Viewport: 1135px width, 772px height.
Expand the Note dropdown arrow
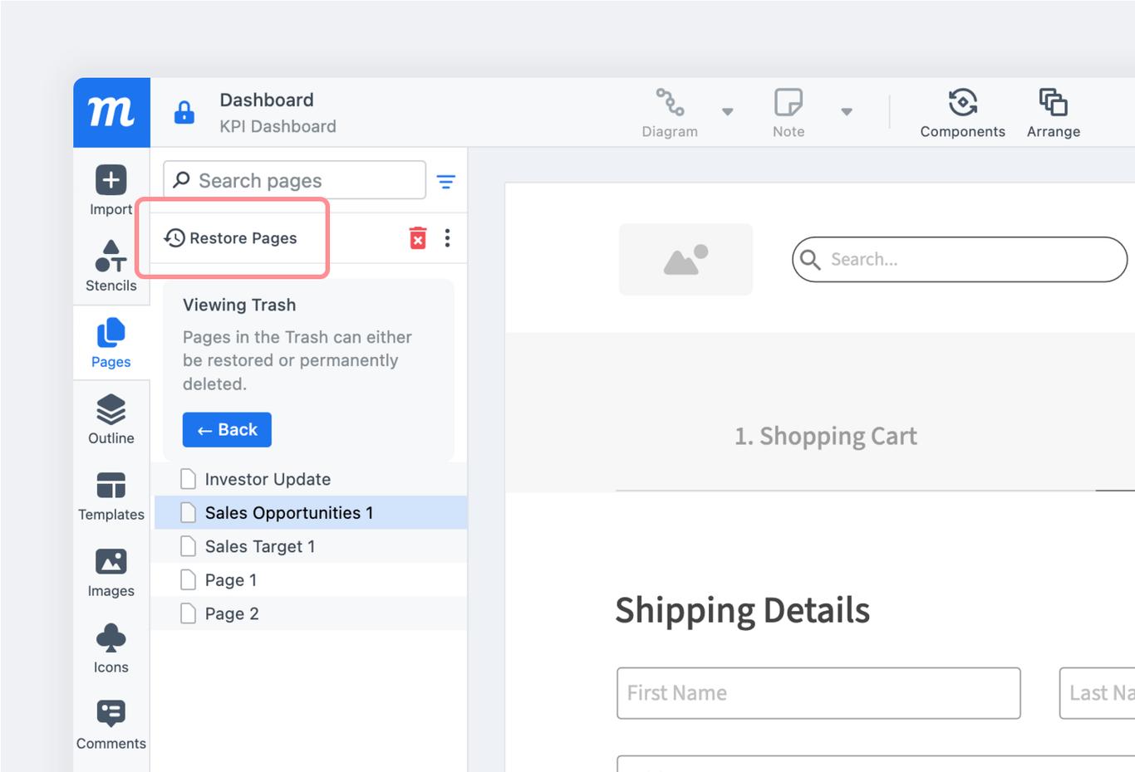coord(847,111)
